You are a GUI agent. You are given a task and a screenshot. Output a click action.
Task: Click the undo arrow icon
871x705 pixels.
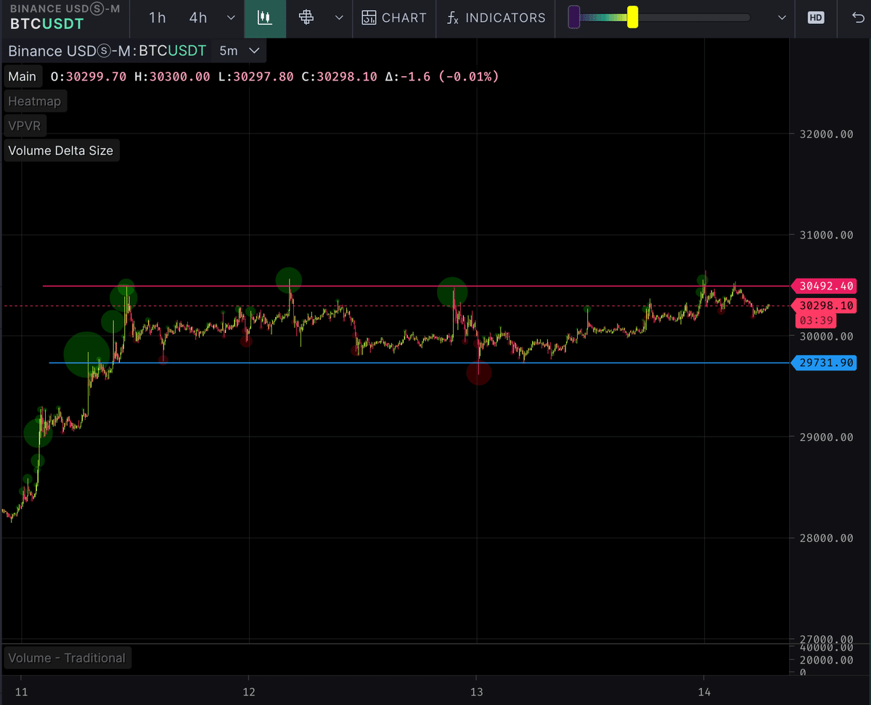[x=859, y=18]
